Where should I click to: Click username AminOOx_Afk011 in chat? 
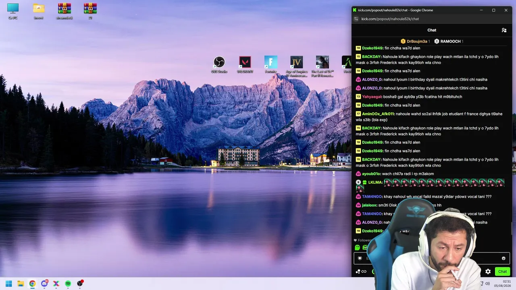pyautogui.click(x=378, y=114)
